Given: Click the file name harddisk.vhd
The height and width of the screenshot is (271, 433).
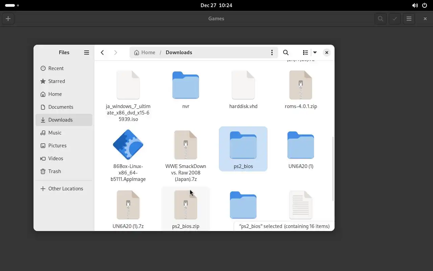Looking at the screenshot, I should point(243,106).
